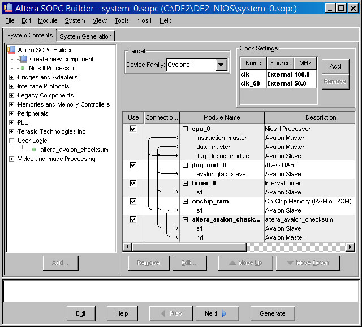Click the Remove button below module table
The image size is (362, 327).
coord(149,263)
